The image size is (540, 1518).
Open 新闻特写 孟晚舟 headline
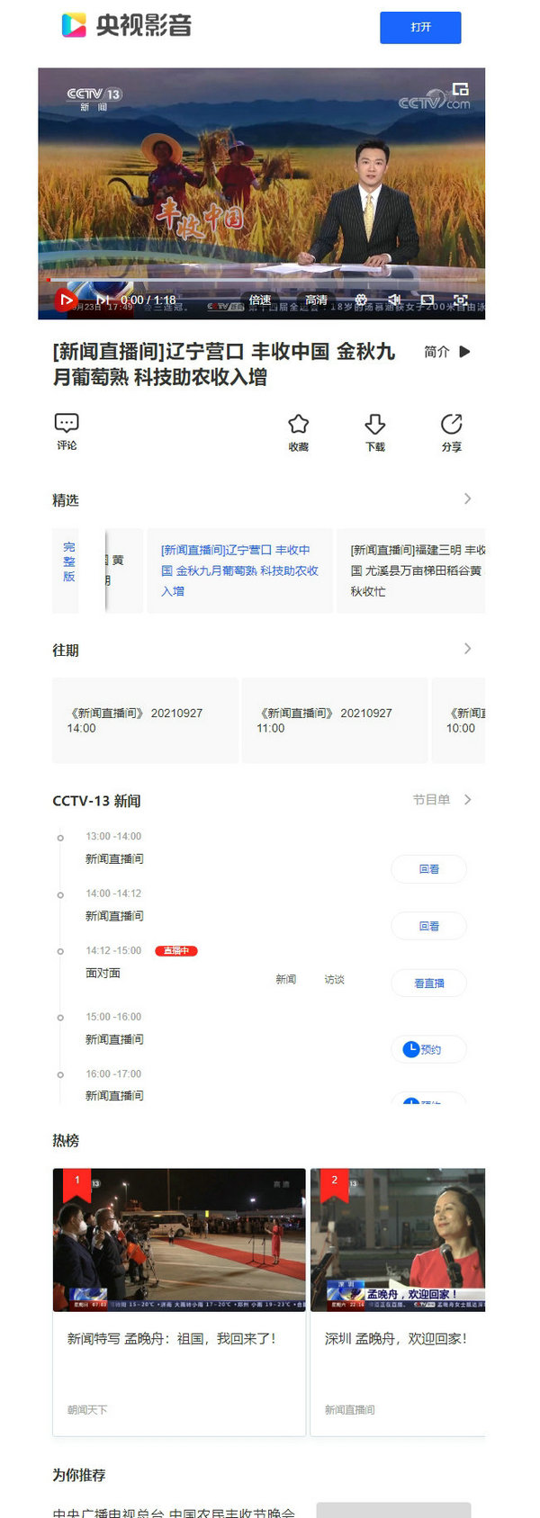coord(172,1339)
